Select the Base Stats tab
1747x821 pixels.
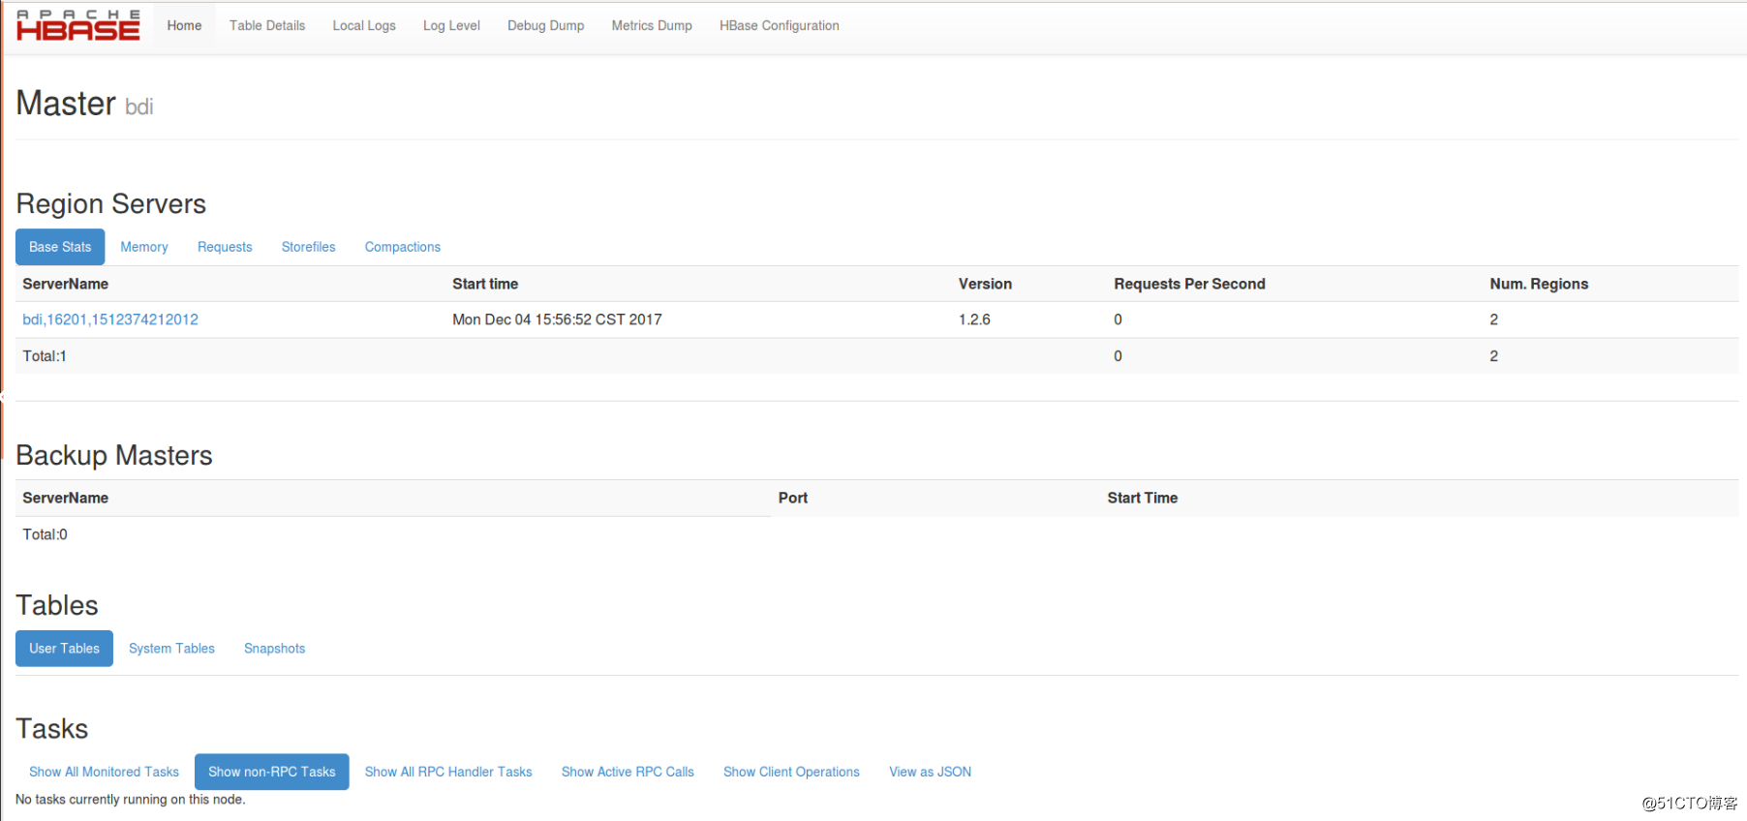coord(60,247)
